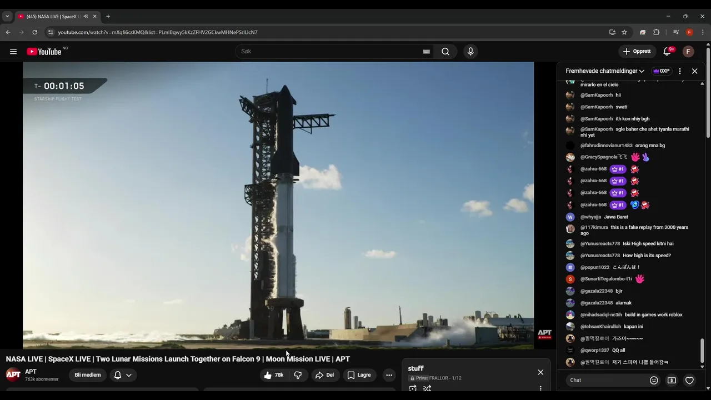Start voice search with the microphone
Viewport: 711px width, 400px height.
click(470, 52)
